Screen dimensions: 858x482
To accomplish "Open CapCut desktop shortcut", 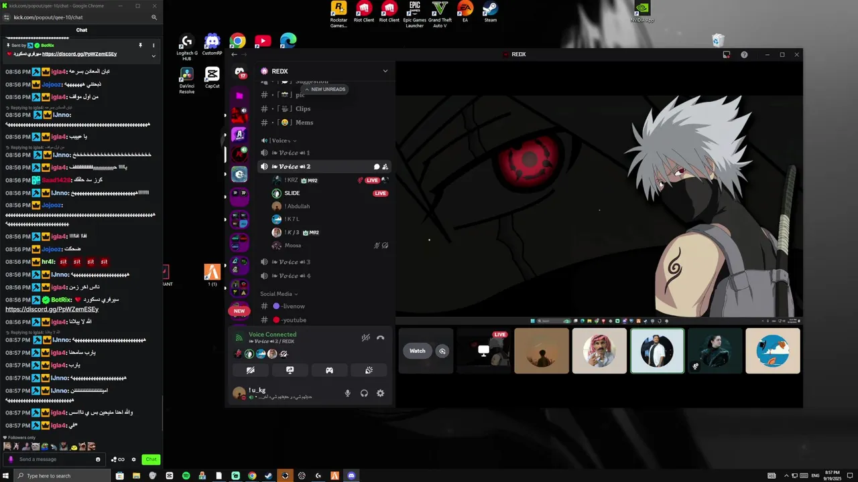I will [x=212, y=78].
